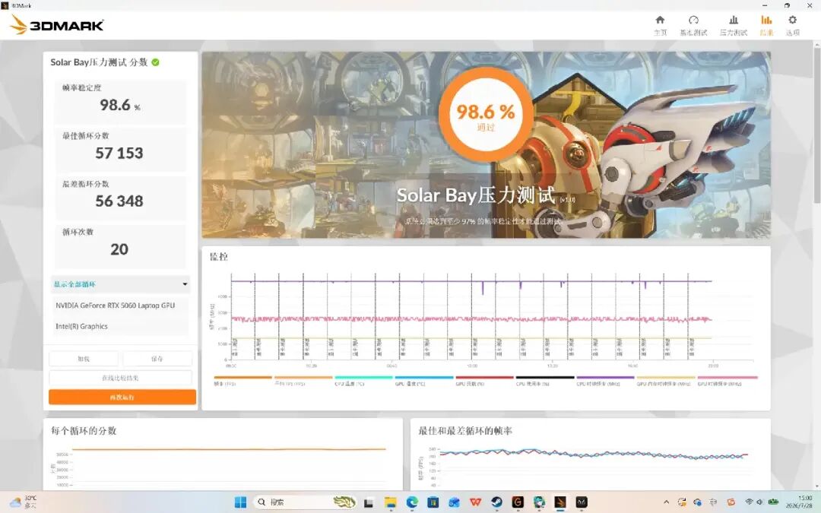821x513 pixels.
Task: Click the loop count value 20
Action: point(119,249)
